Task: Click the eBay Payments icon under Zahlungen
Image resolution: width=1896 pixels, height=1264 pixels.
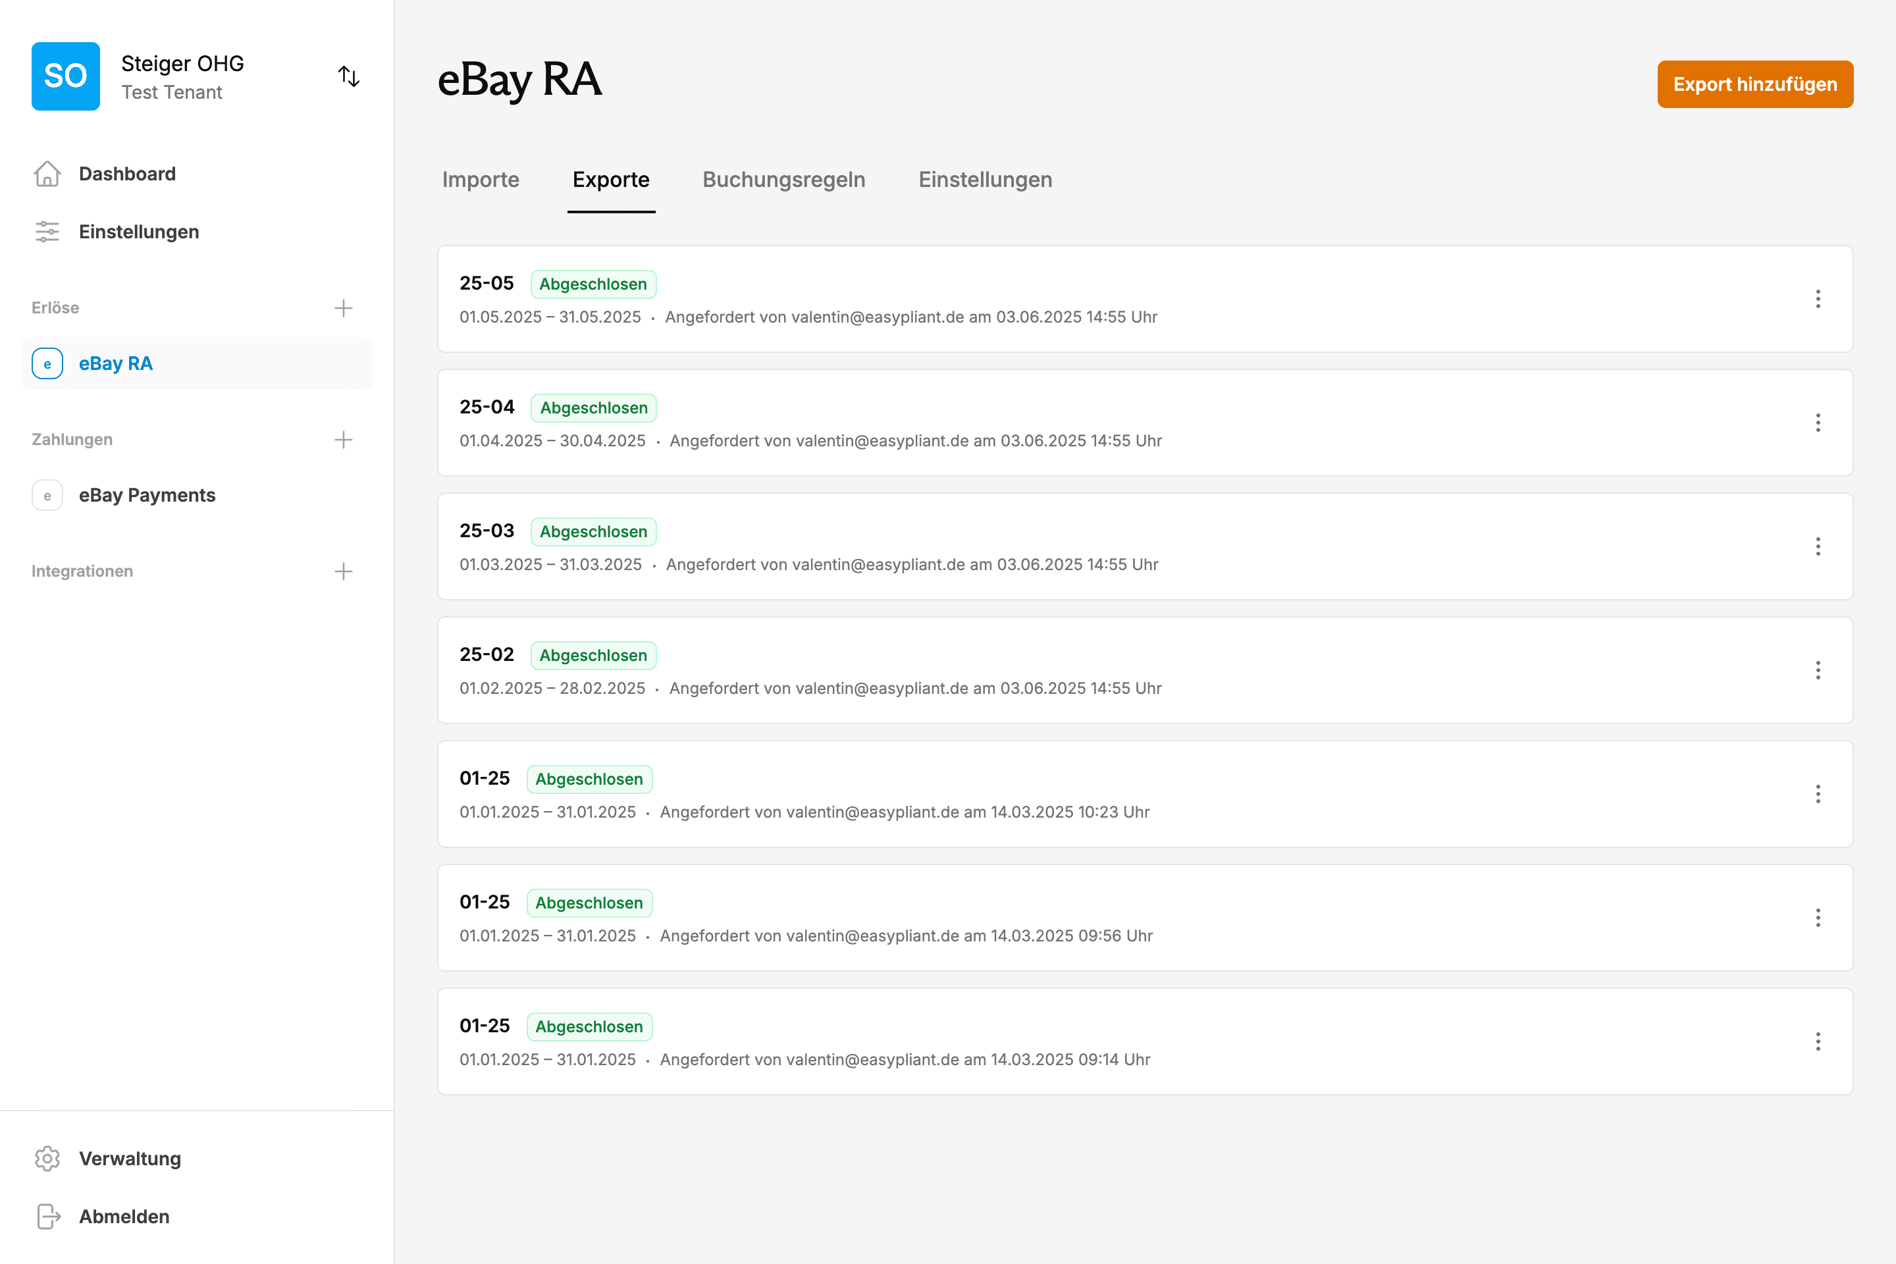Action: point(47,495)
